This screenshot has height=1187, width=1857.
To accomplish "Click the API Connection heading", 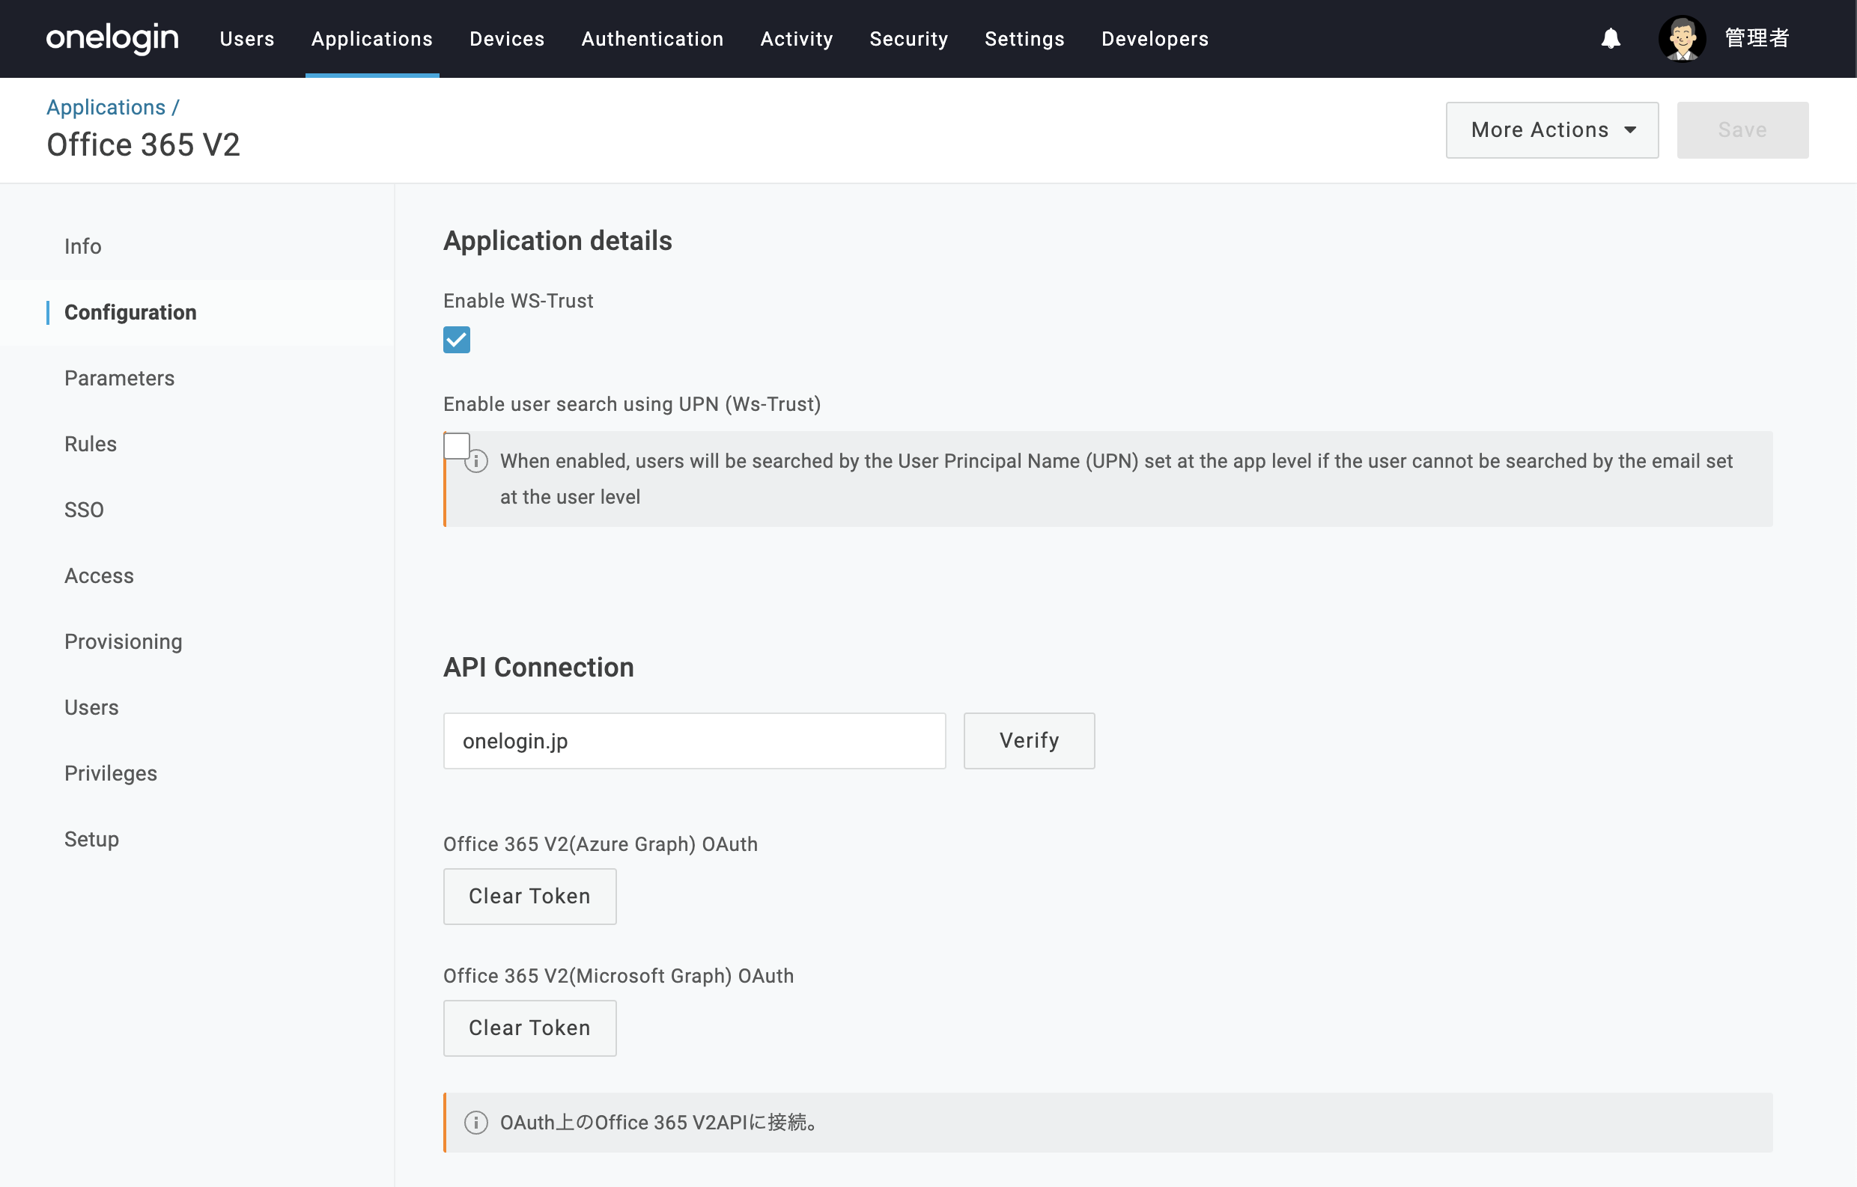I will [538, 668].
